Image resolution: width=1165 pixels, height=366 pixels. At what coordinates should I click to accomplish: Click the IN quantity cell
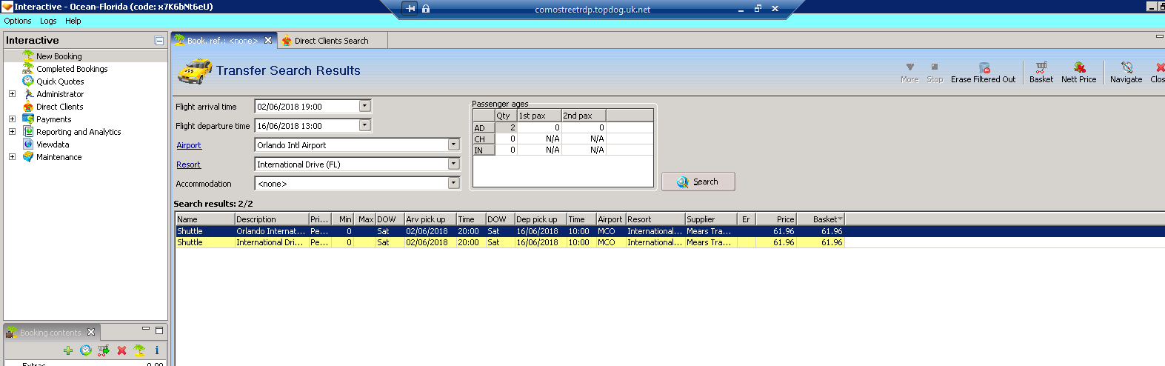click(x=506, y=150)
